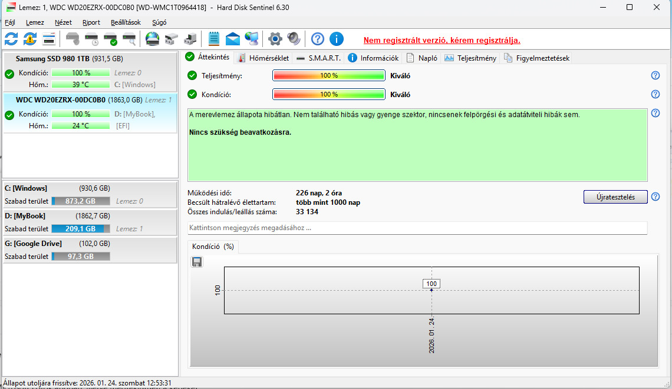Screen dimensions: 672x389
Task: Click the WDC disk 24 °C temperature bar
Action: point(81,126)
